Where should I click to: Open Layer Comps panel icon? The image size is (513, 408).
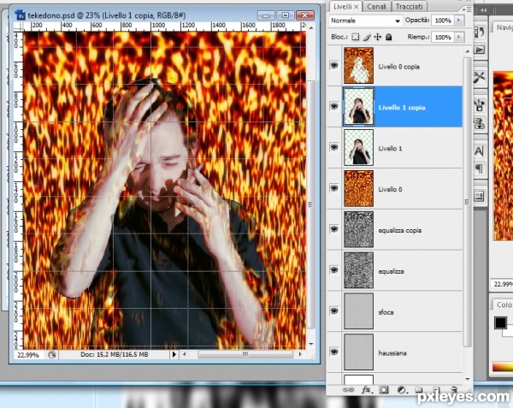479,197
